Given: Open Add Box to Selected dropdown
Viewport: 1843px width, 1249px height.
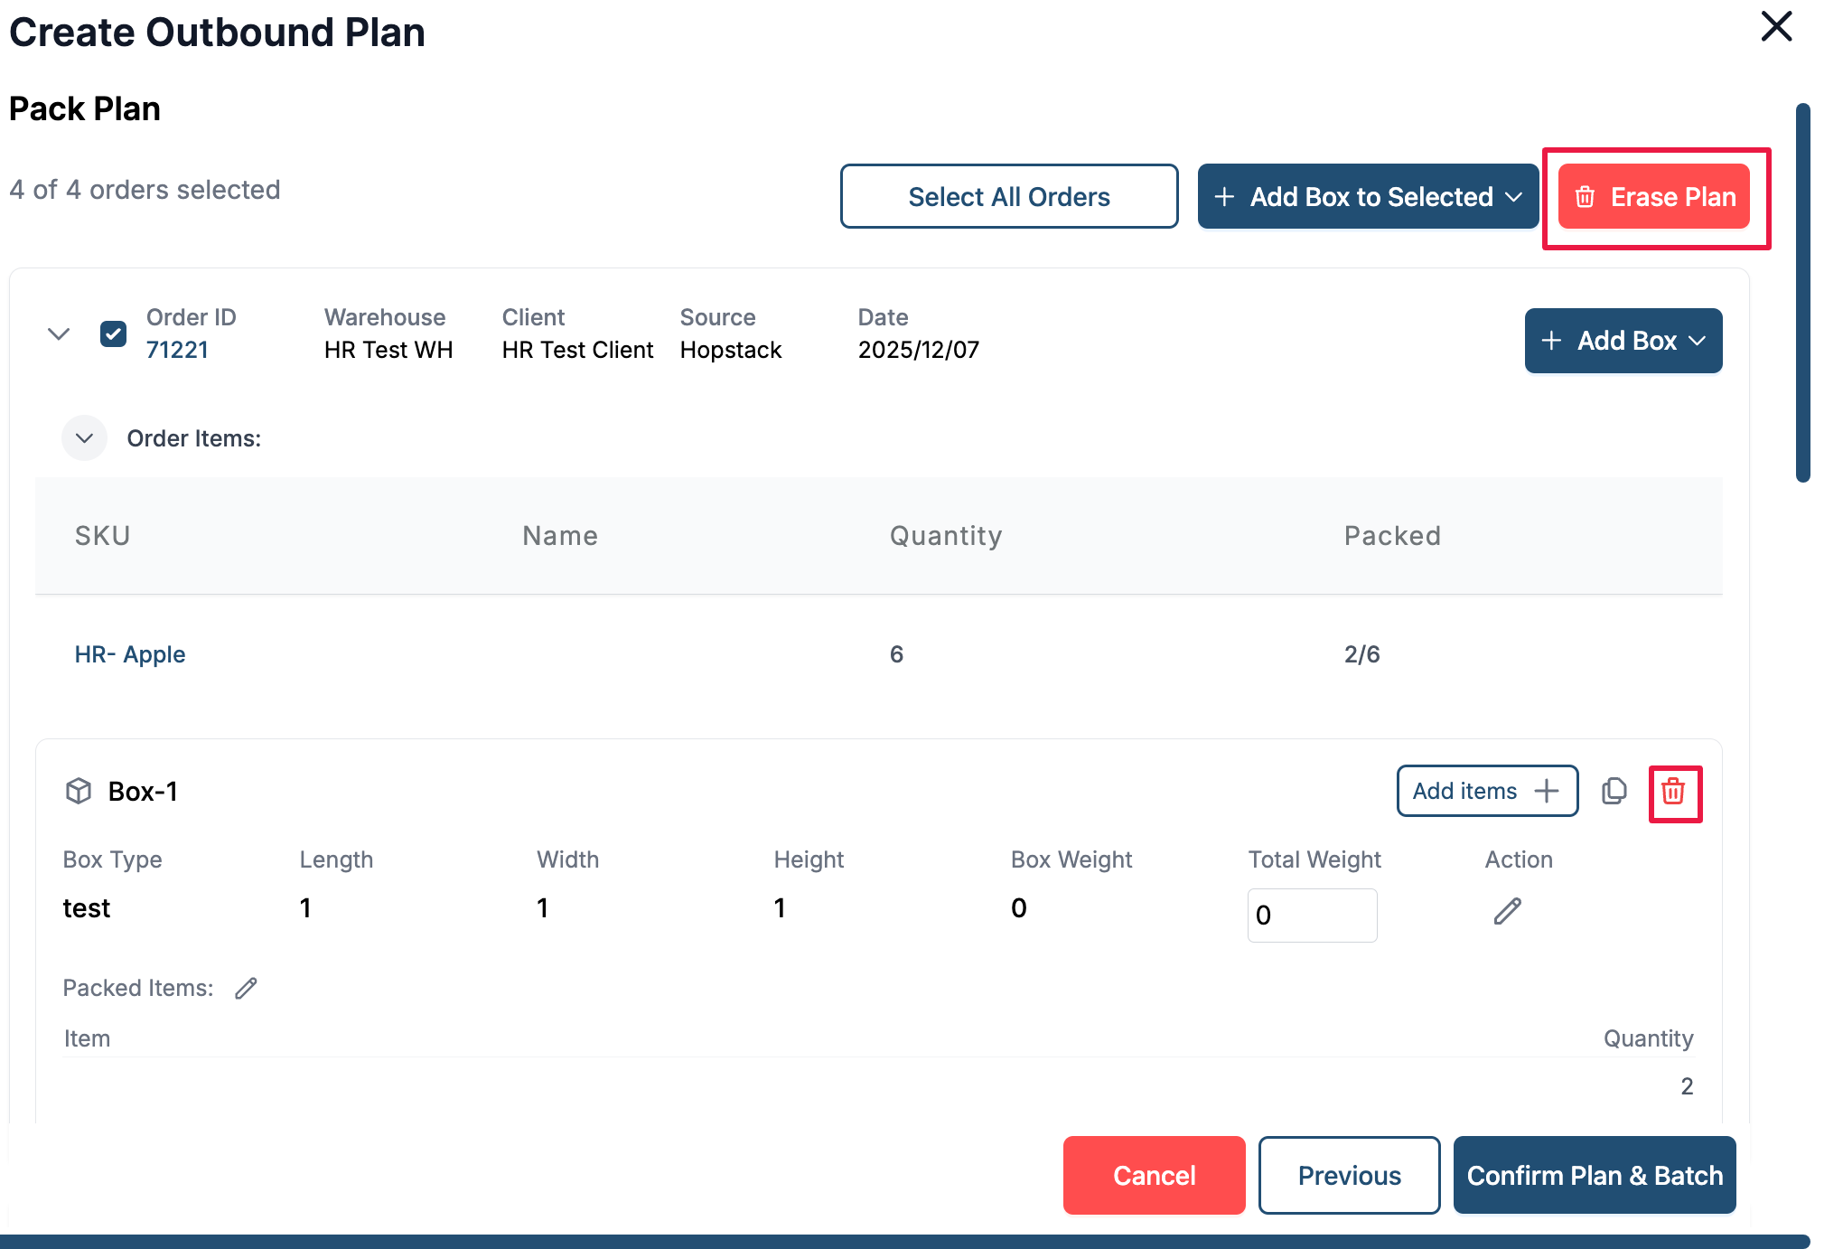Looking at the screenshot, I should [1368, 197].
